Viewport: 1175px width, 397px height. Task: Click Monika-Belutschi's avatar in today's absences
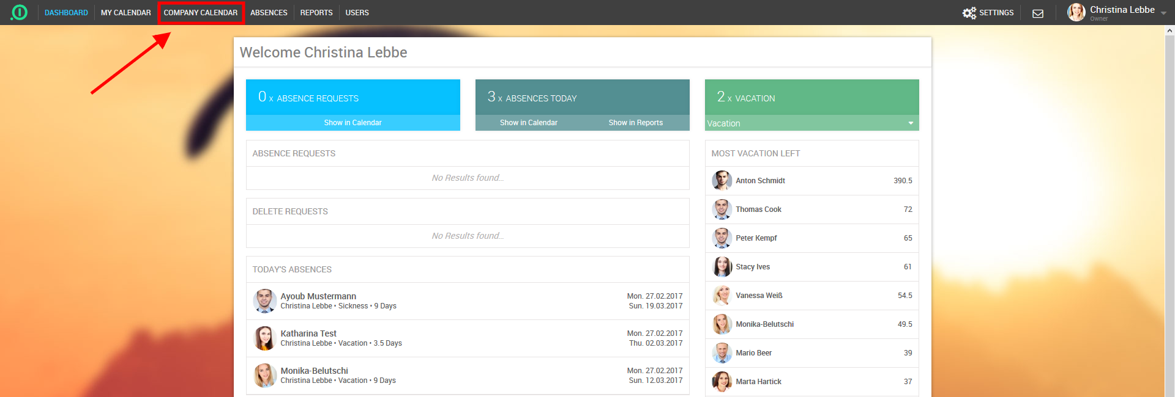[x=265, y=376]
